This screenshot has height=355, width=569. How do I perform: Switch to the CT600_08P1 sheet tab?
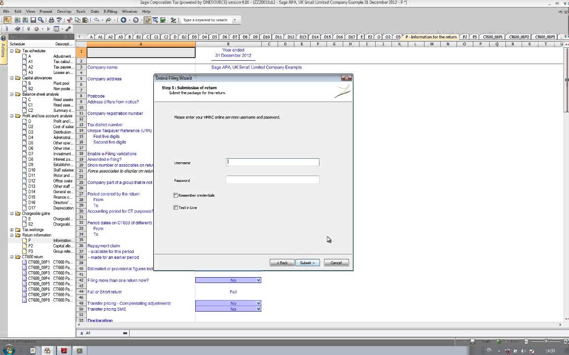[493, 37]
